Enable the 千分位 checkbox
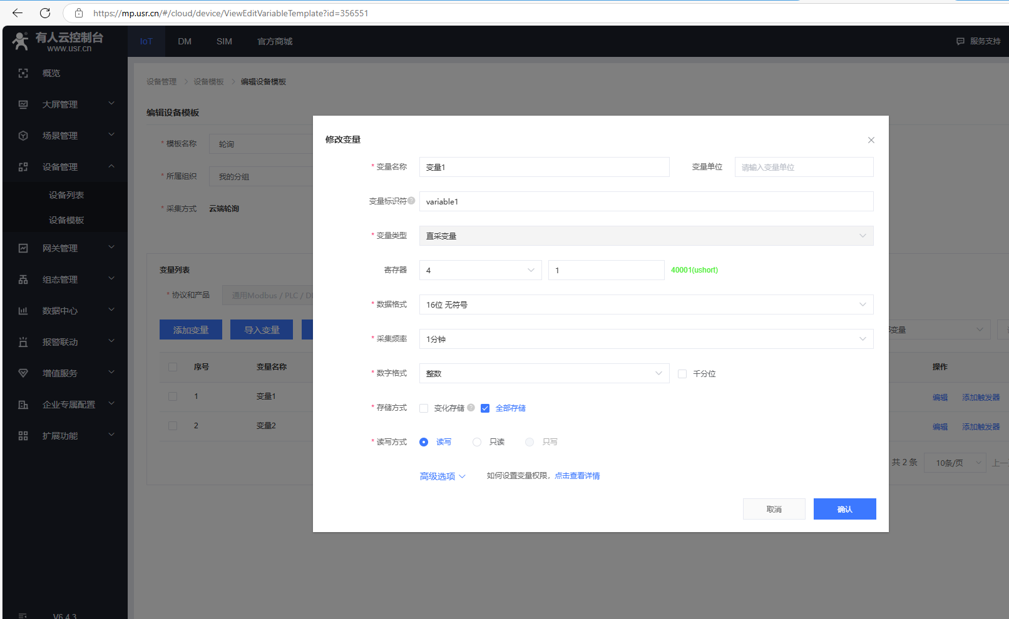Viewport: 1009px width, 619px height. [x=682, y=374]
